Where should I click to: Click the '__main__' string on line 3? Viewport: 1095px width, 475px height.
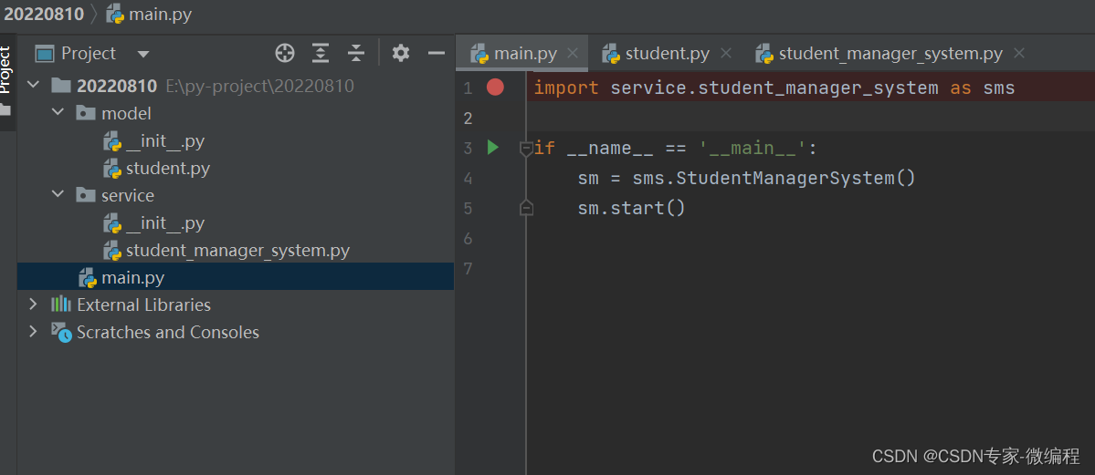point(753,148)
